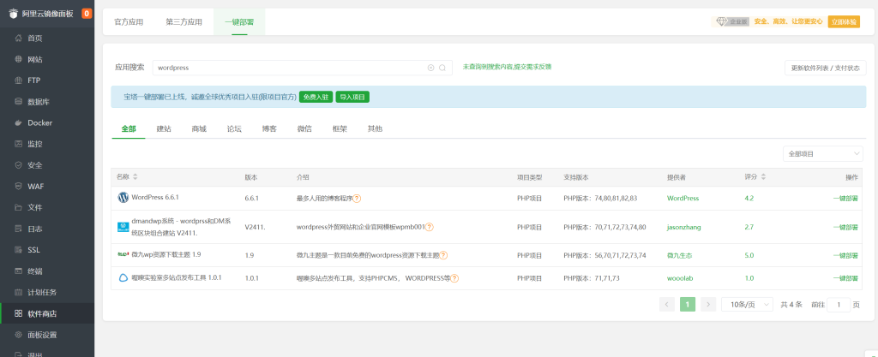Filter by the 其他 category tab
This screenshot has width=878, height=357.
pyautogui.click(x=376, y=128)
